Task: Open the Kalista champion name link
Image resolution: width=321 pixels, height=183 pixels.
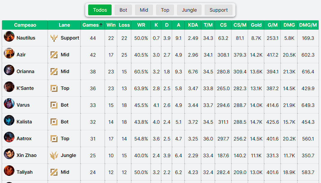Action: (x=24, y=122)
